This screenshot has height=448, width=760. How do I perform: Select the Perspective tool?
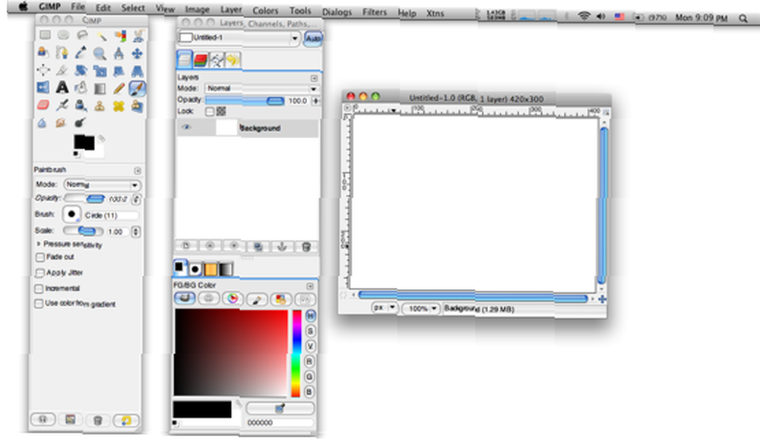(x=137, y=71)
